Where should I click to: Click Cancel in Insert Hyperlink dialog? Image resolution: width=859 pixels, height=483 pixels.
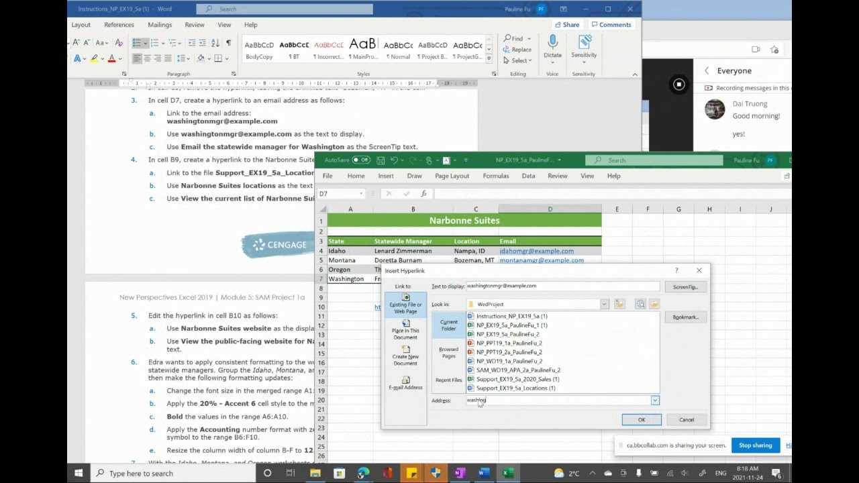[687, 420]
